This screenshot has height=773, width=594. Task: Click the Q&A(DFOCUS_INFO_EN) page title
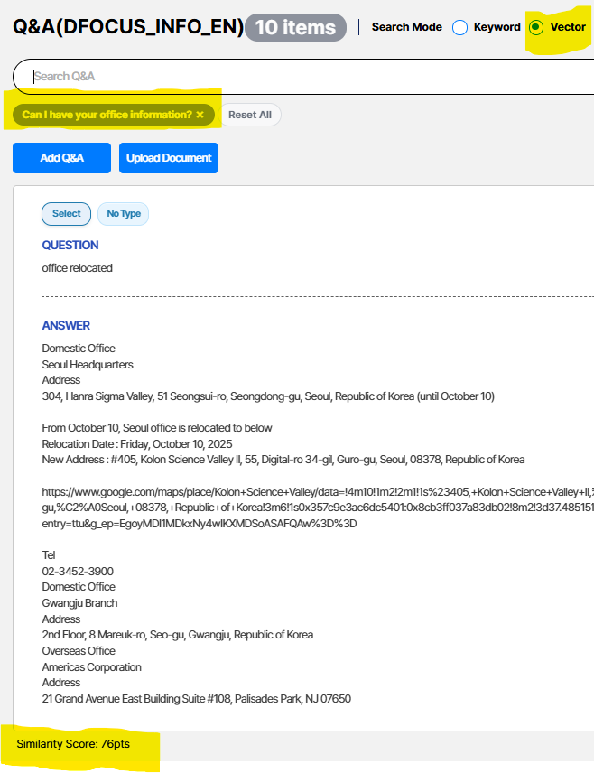128,27
